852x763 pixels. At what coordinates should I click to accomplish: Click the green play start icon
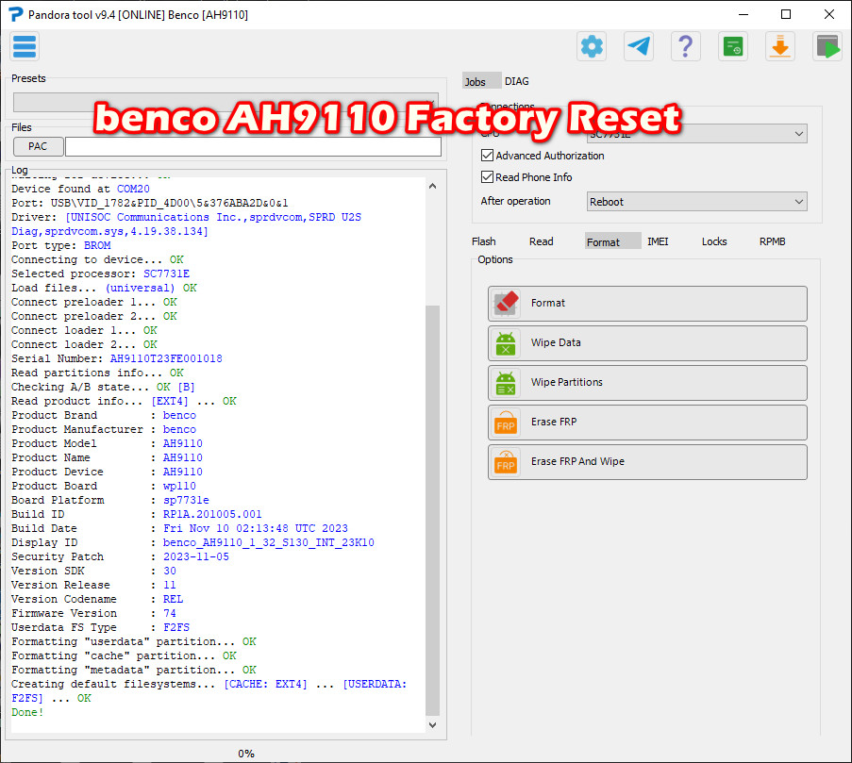827,47
